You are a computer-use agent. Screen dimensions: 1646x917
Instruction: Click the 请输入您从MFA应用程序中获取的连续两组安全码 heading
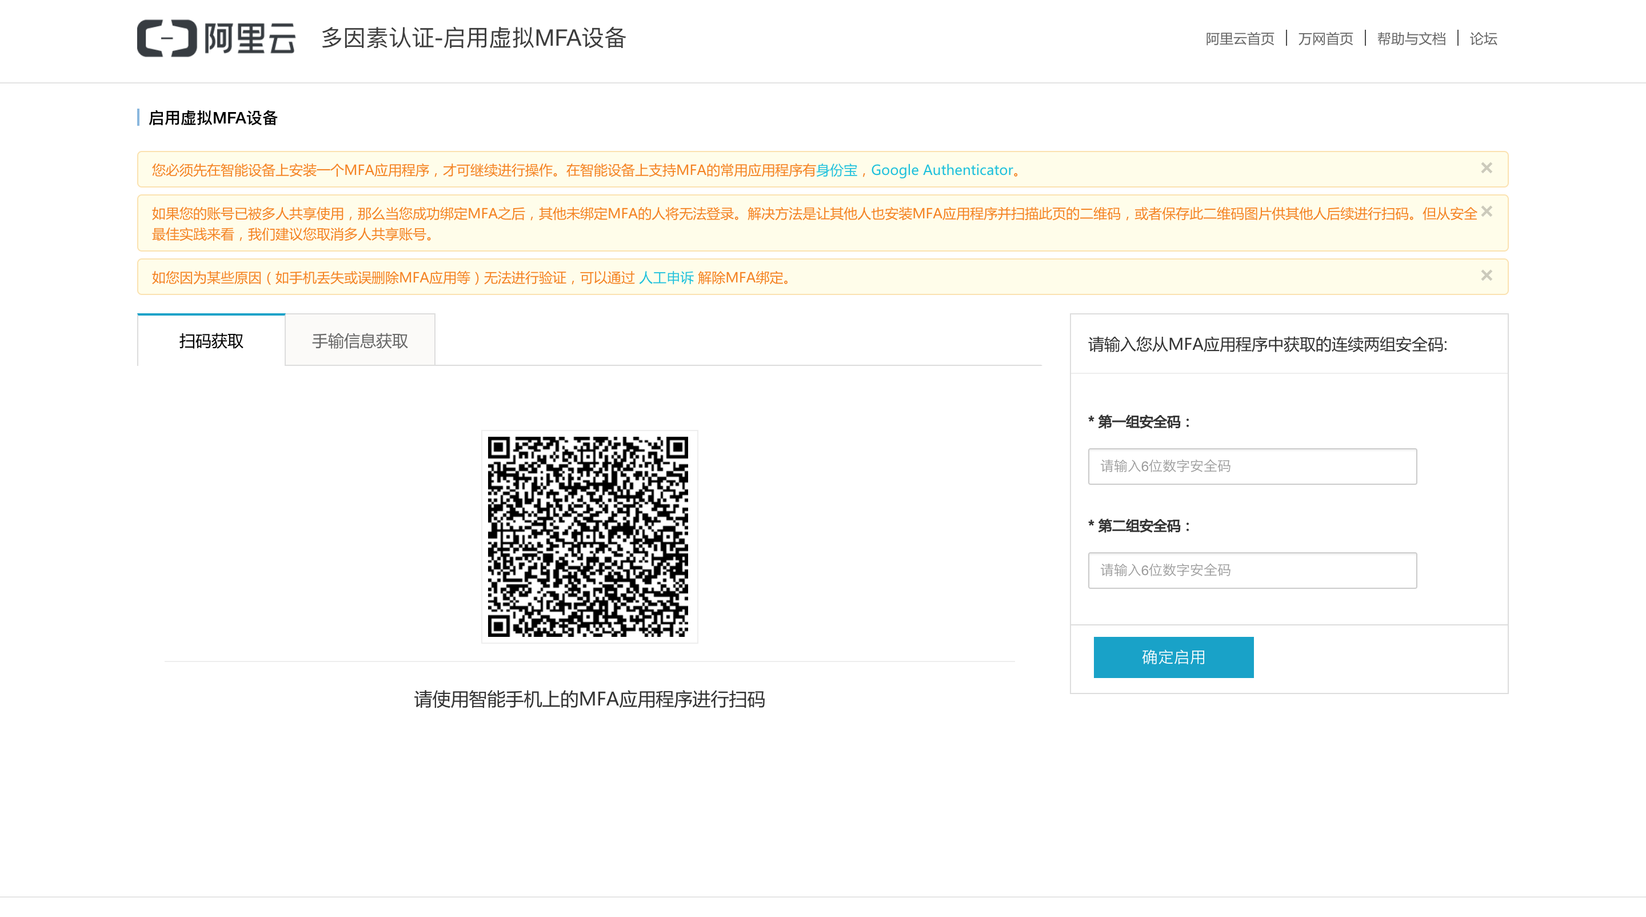click(1267, 344)
